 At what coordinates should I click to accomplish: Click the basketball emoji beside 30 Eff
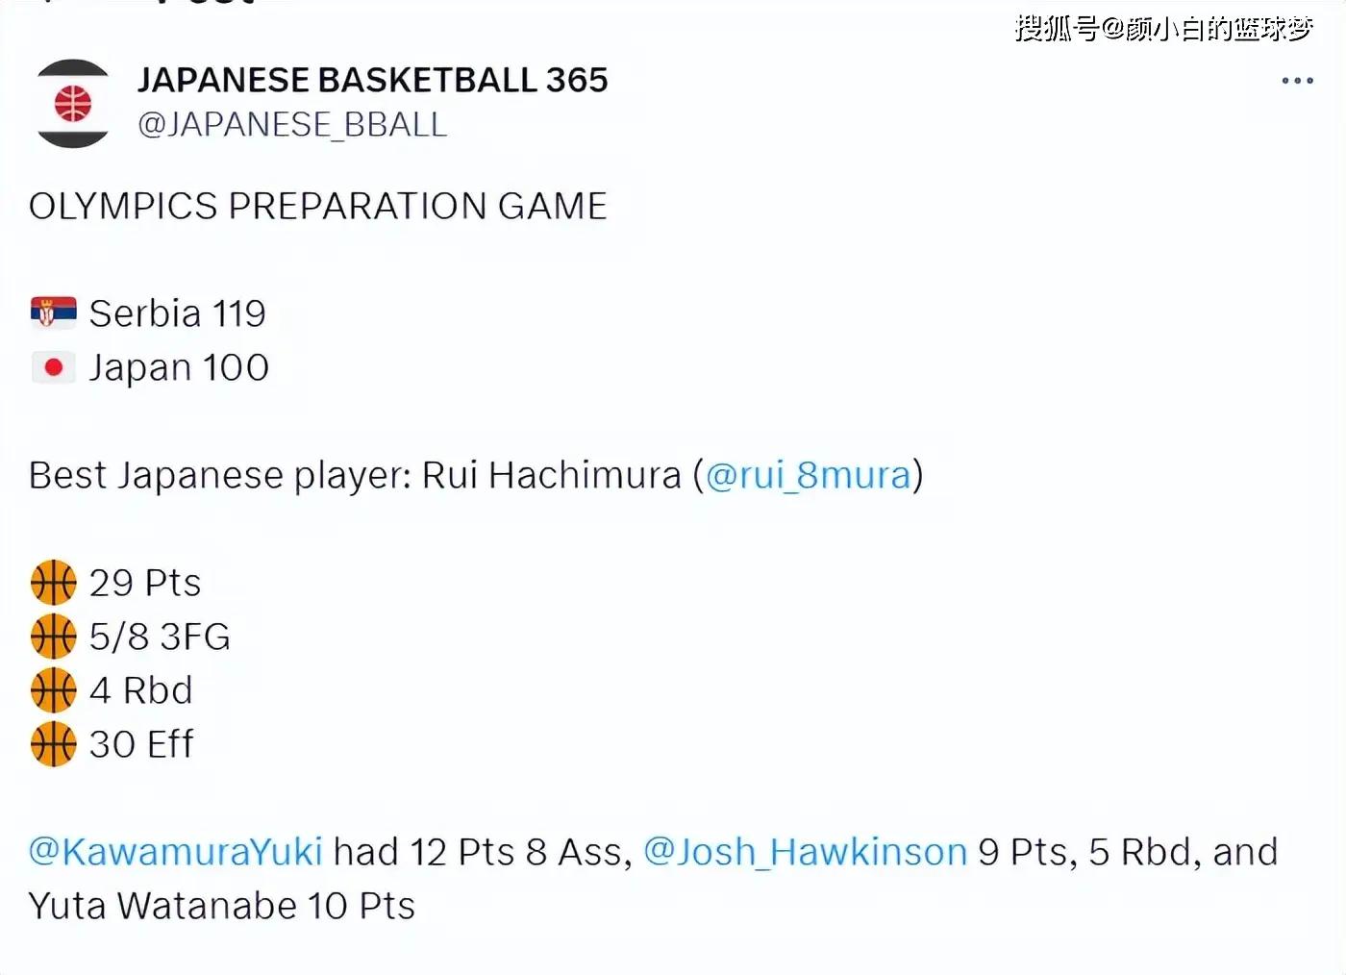tap(53, 744)
